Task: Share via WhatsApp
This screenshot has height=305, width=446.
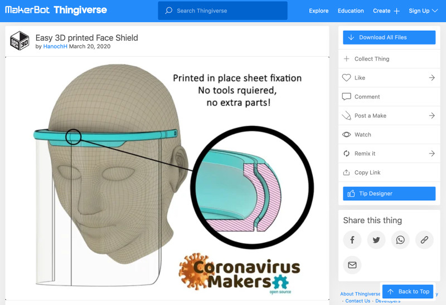Action: tap(400, 240)
